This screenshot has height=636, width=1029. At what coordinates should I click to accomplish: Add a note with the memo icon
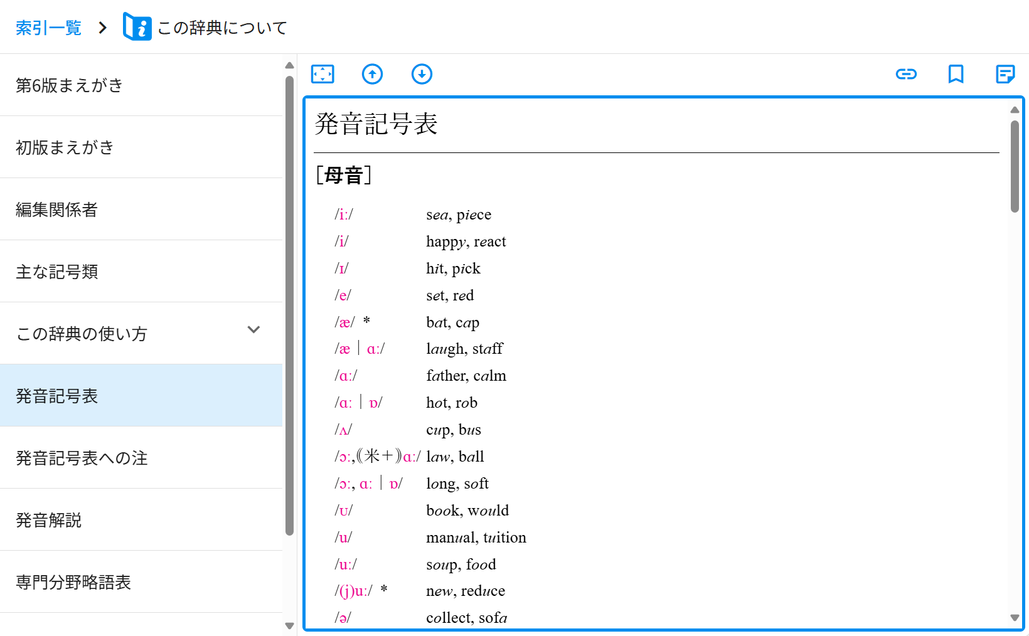coord(1005,74)
